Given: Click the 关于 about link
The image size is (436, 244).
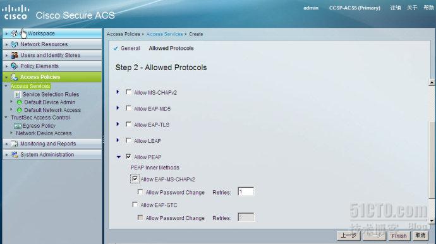Looking at the screenshot, I should (412, 8).
